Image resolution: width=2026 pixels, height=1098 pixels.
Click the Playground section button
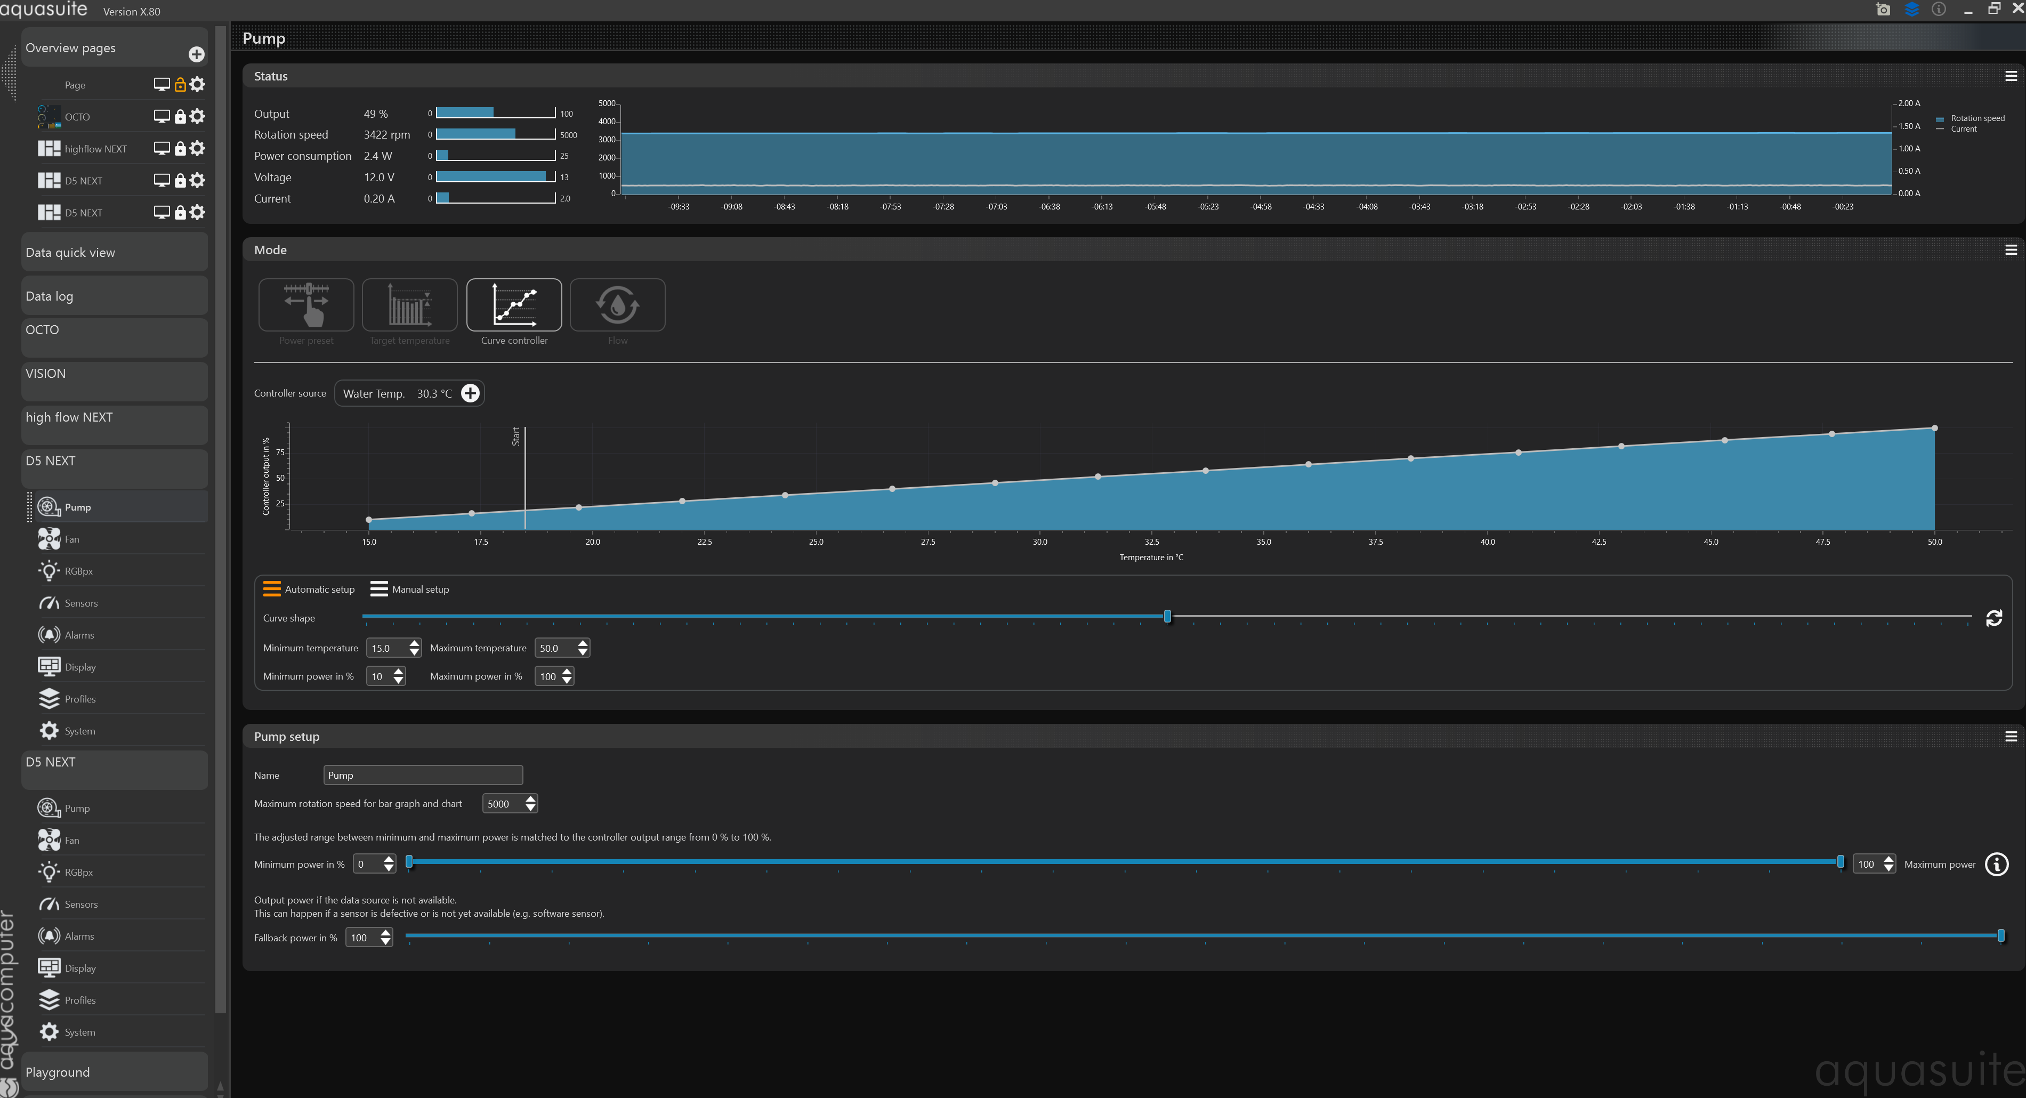click(114, 1072)
